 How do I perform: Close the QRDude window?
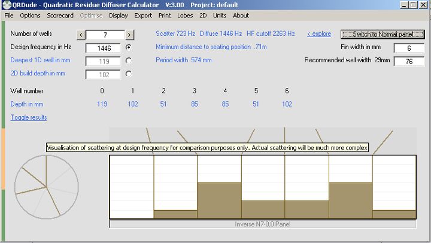pyautogui.click(x=423, y=5)
